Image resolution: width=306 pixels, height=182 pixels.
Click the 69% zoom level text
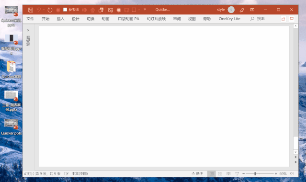pyautogui.click(x=283, y=173)
